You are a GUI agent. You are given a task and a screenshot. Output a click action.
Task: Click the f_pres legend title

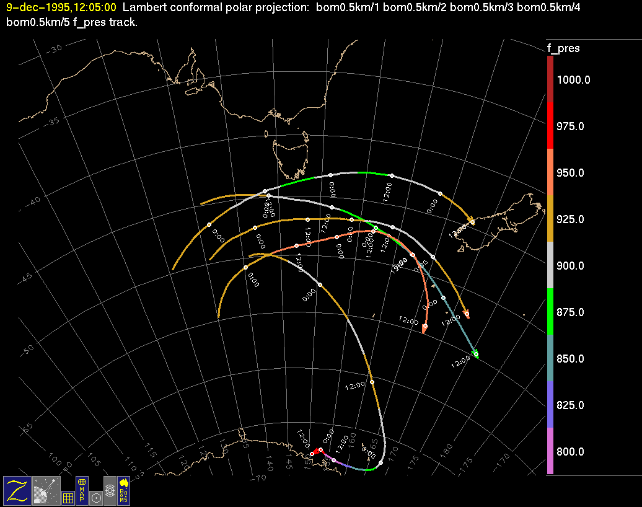point(563,48)
